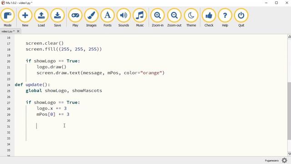The width and height of the screenshot is (291, 164).
Task: Open settings gear in status bar
Action: tap(284, 160)
